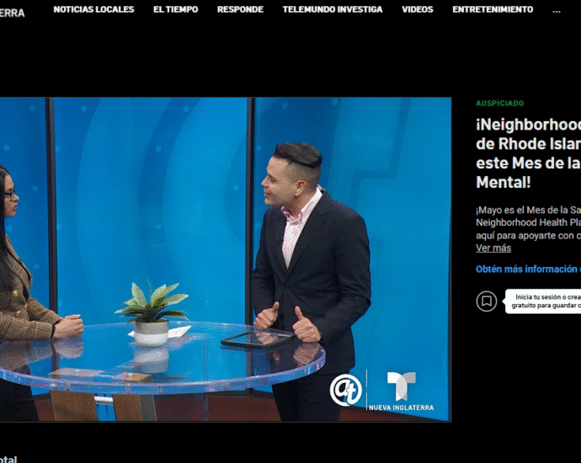This screenshot has width=581, height=463.
Task: Click the Neighborhood article headline
Action: pos(529,153)
